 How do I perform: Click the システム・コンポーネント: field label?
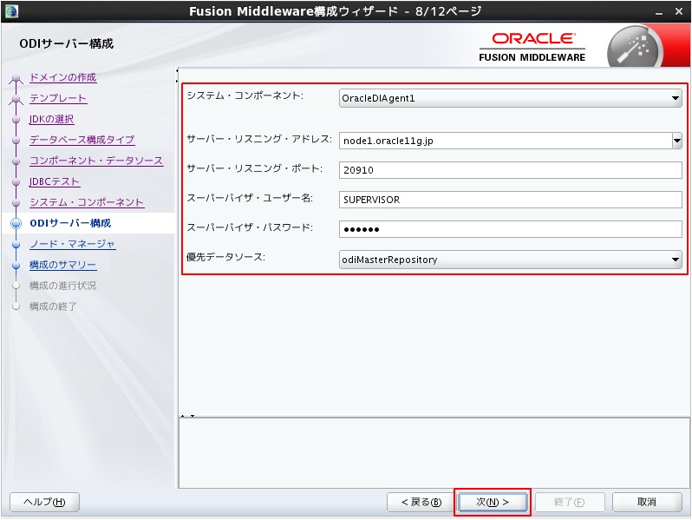pyautogui.click(x=245, y=95)
